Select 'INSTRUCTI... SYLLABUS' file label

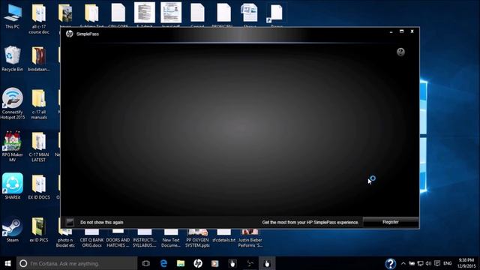[145, 242]
